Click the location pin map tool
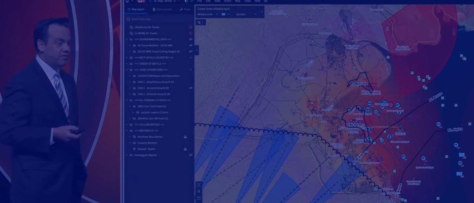Screen dimensions: 474x203 coord(199,191)
